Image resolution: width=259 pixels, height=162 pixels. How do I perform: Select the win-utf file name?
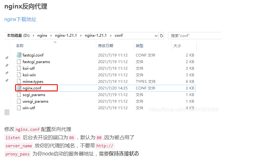pyautogui.click(x=29, y=108)
